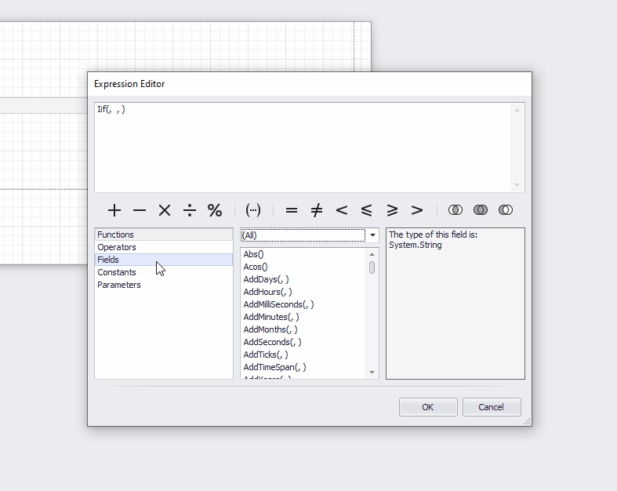Insert the greater-than operator
This screenshot has width=617, height=491.
pyautogui.click(x=417, y=210)
